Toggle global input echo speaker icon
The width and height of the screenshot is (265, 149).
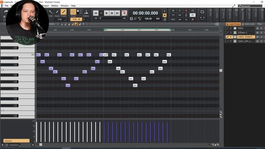tap(193, 11)
